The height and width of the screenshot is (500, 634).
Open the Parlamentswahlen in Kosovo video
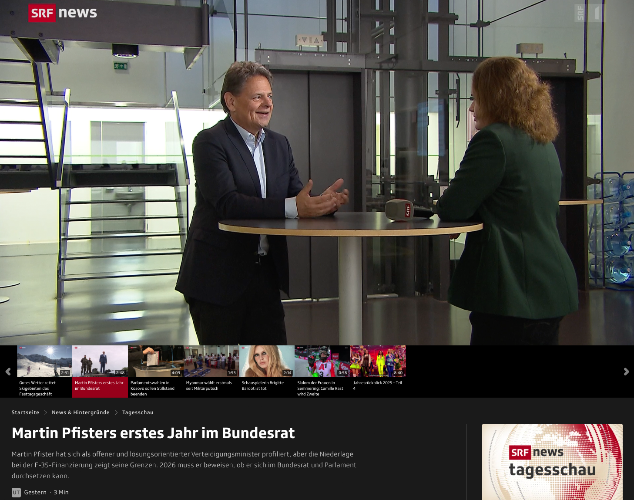point(155,371)
